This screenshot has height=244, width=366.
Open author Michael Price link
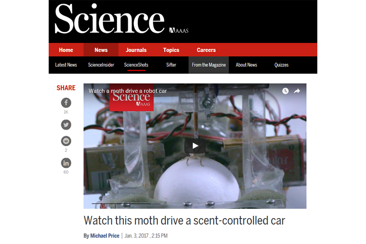coord(105,236)
